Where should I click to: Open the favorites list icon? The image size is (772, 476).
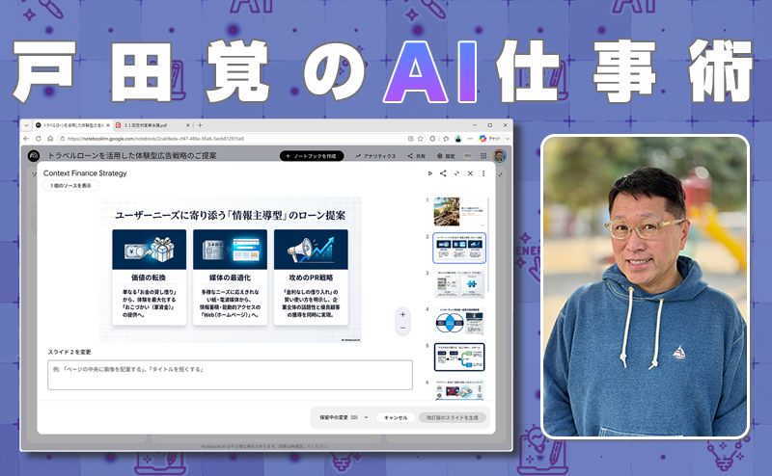tap(446, 139)
